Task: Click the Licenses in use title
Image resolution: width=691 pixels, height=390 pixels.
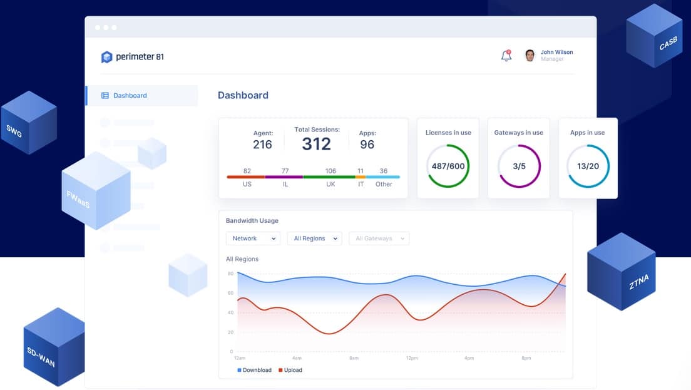Action: (448, 133)
